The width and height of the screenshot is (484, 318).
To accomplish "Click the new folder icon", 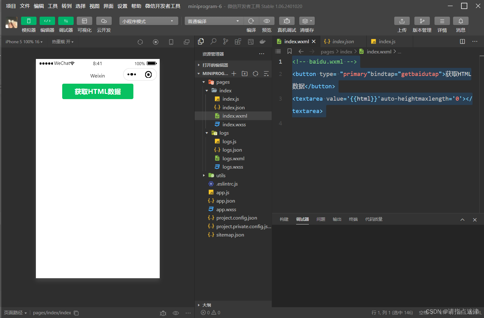I will 245,73.
